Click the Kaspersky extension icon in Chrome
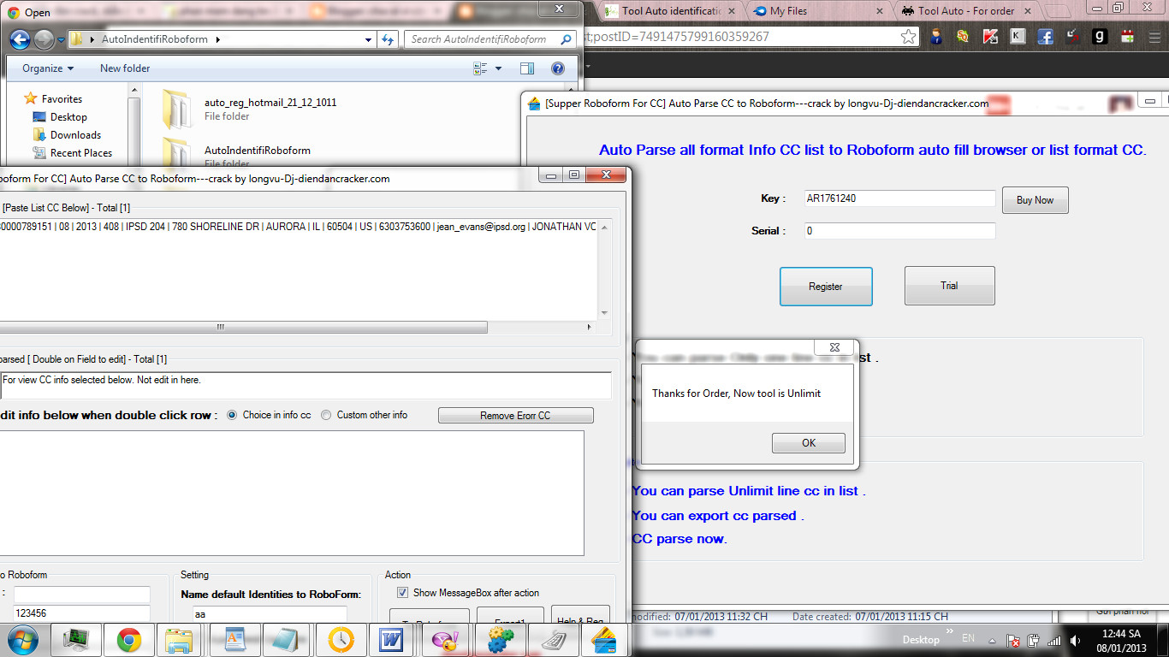The image size is (1169, 657). [990, 37]
